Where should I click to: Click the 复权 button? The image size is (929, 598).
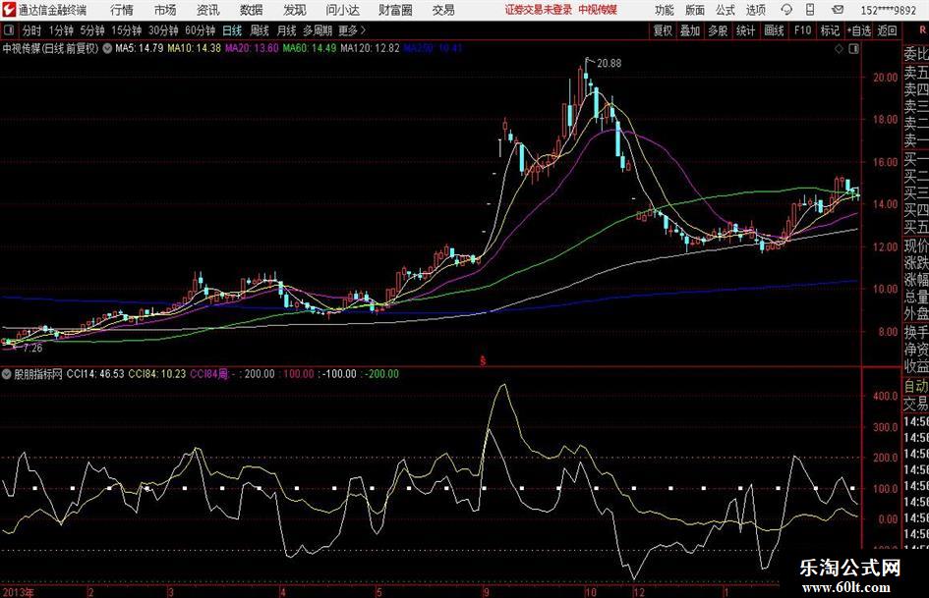point(663,30)
